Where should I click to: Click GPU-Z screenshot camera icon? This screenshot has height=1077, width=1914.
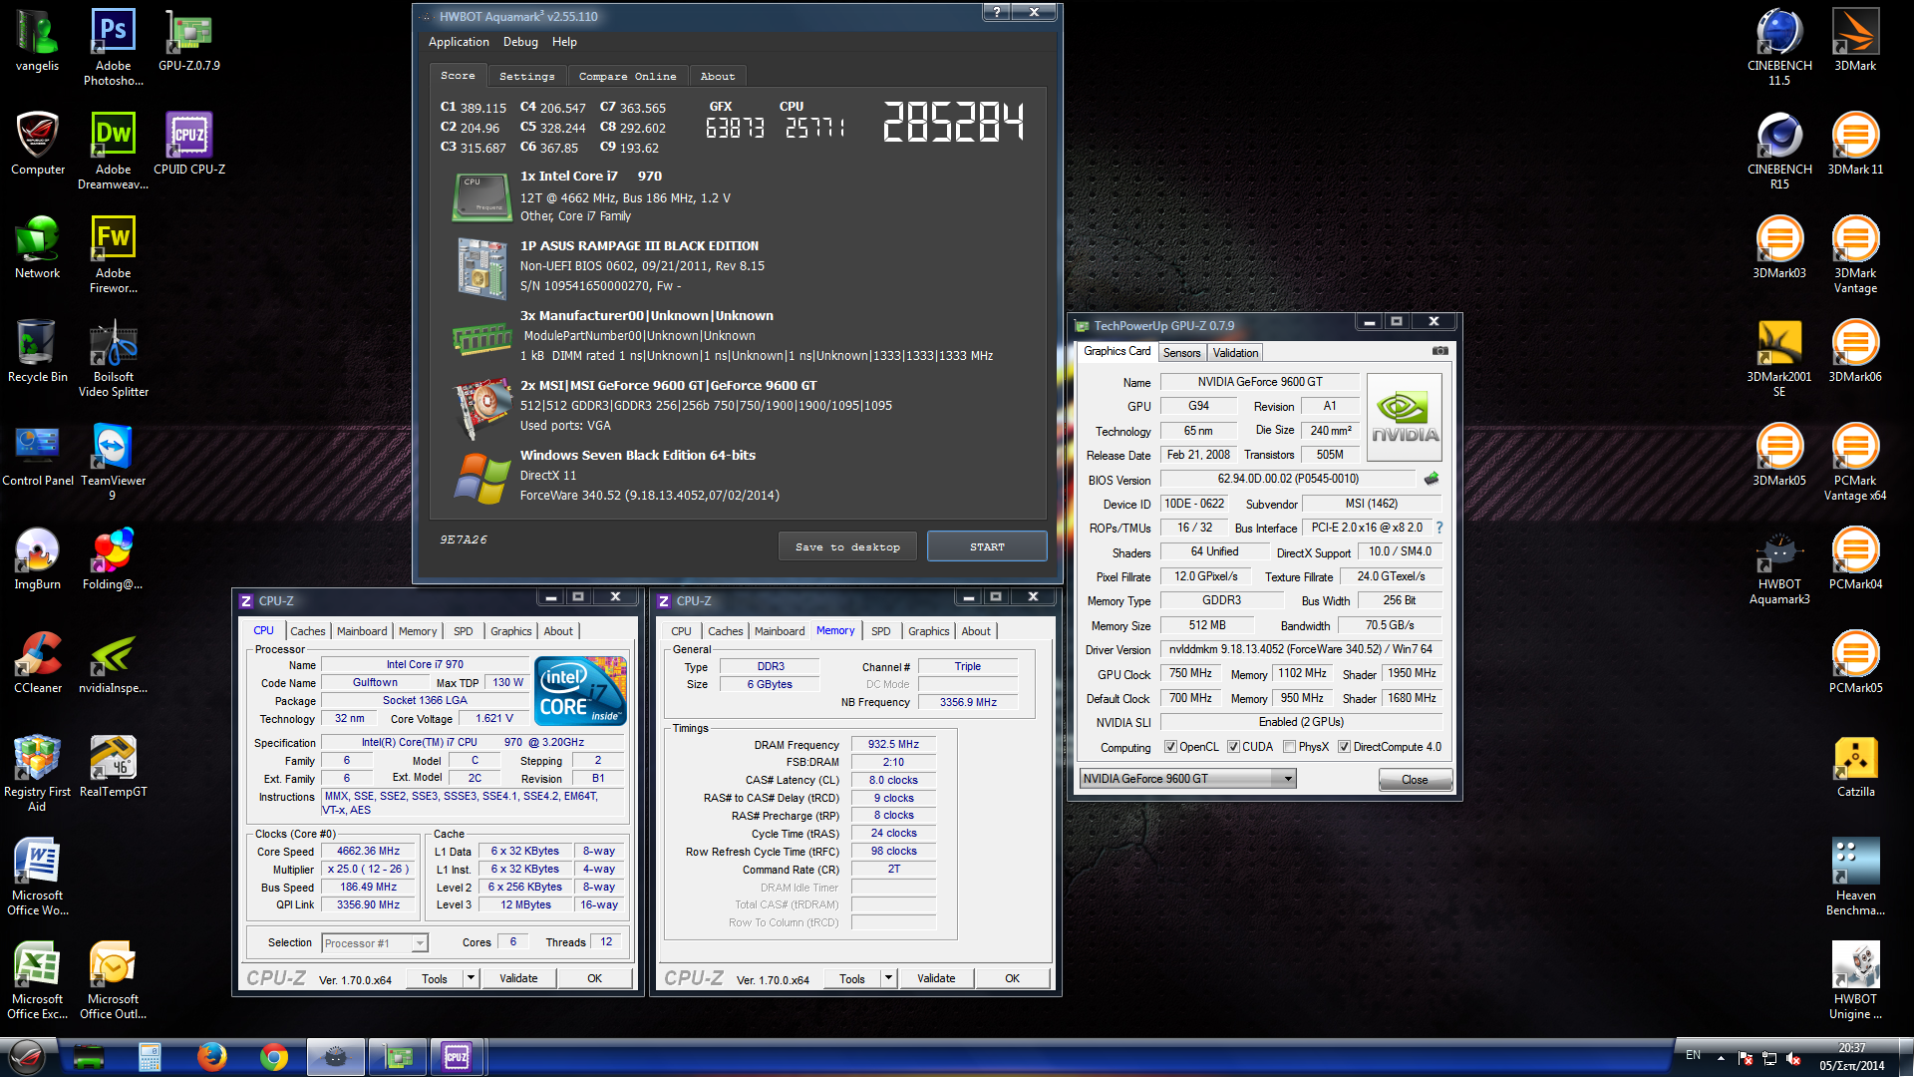tap(1440, 351)
